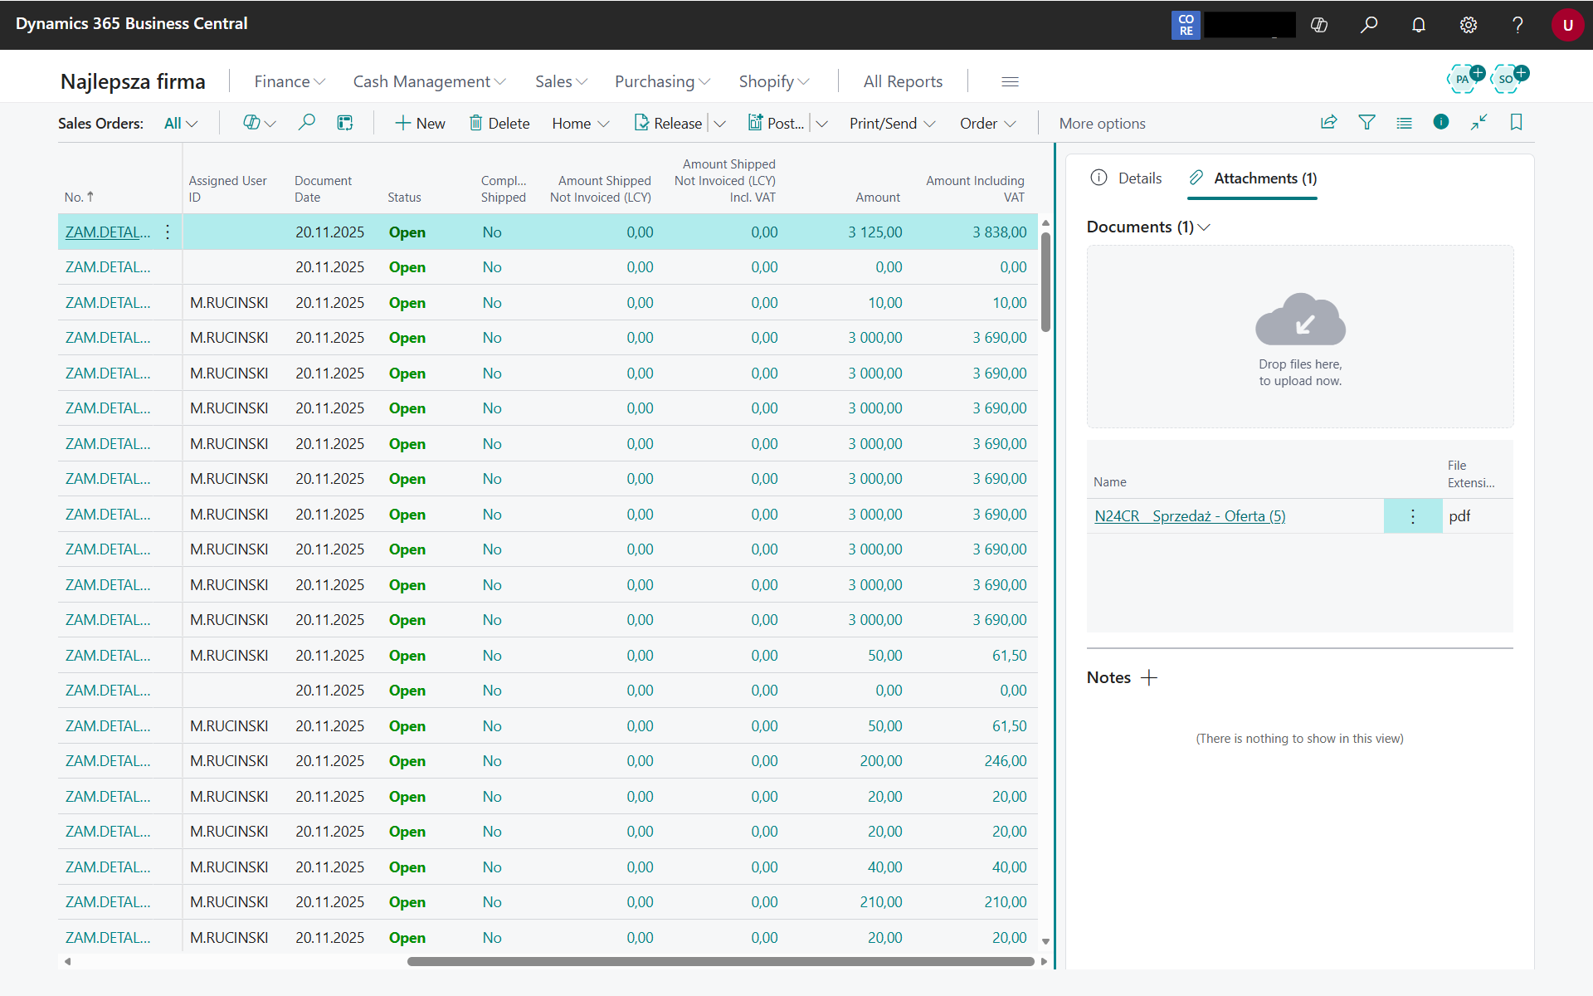Expand the Finance menu dropdown
The image size is (1593, 996).
point(289,81)
